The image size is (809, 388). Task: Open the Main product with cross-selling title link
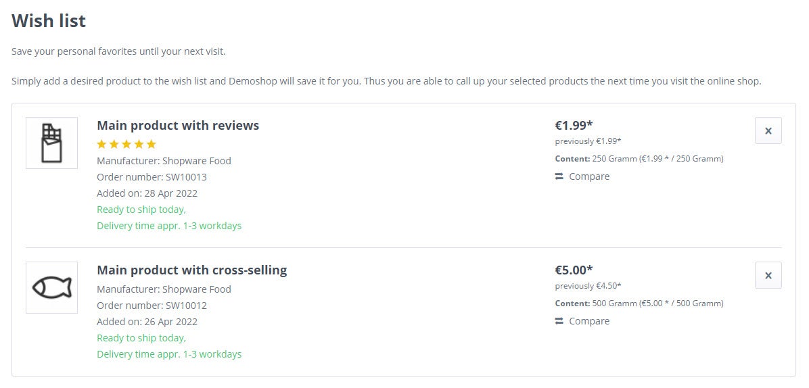coord(192,270)
